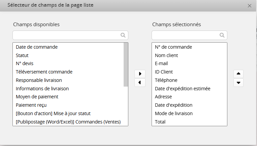Select "Statut" in available fields
The image size is (257, 146).
(x=22, y=55)
